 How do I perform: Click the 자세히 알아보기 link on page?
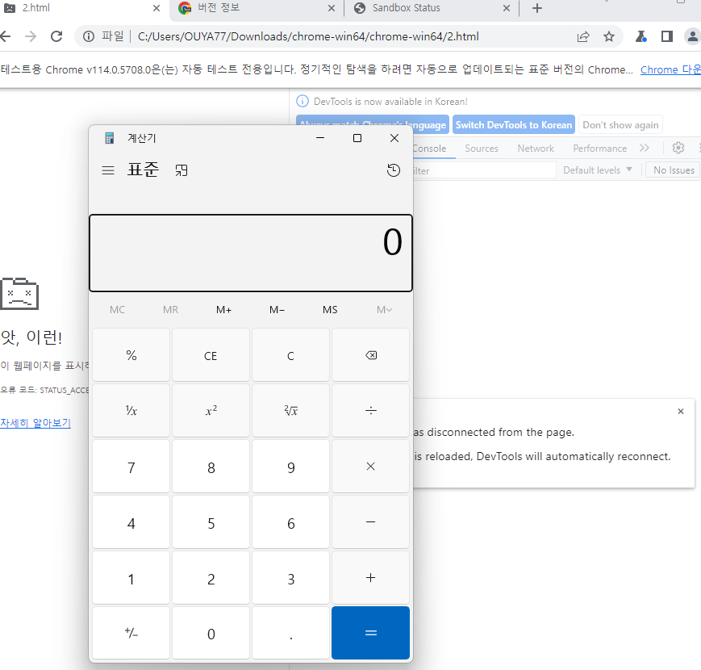[35, 423]
